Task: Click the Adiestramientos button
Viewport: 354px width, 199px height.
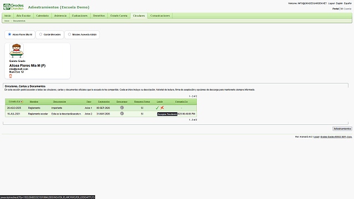Action: (x=342, y=129)
